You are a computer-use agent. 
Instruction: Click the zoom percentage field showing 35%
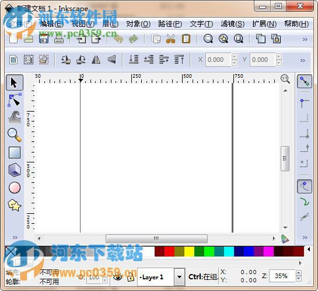(x=282, y=276)
